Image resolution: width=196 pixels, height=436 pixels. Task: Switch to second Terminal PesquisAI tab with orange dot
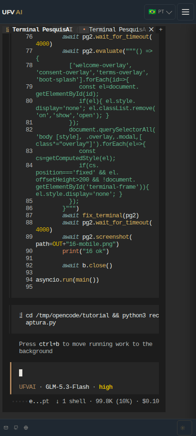point(114,30)
